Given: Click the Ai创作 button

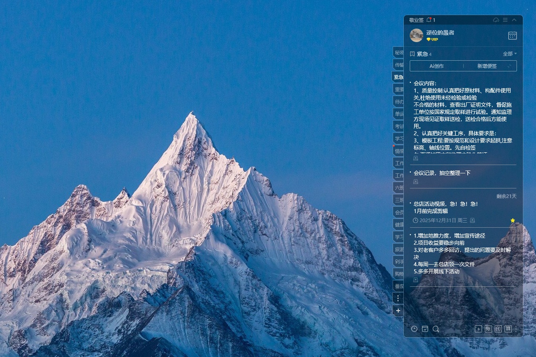Looking at the screenshot, I should pyautogui.click(x=436, y=66).
